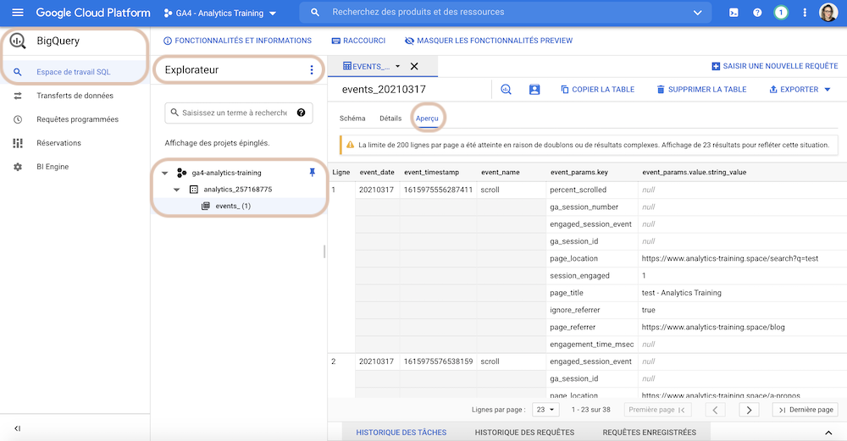The image size is (847, 441).
Task: Open notifications badge showing 1
Action: point(781,13)
